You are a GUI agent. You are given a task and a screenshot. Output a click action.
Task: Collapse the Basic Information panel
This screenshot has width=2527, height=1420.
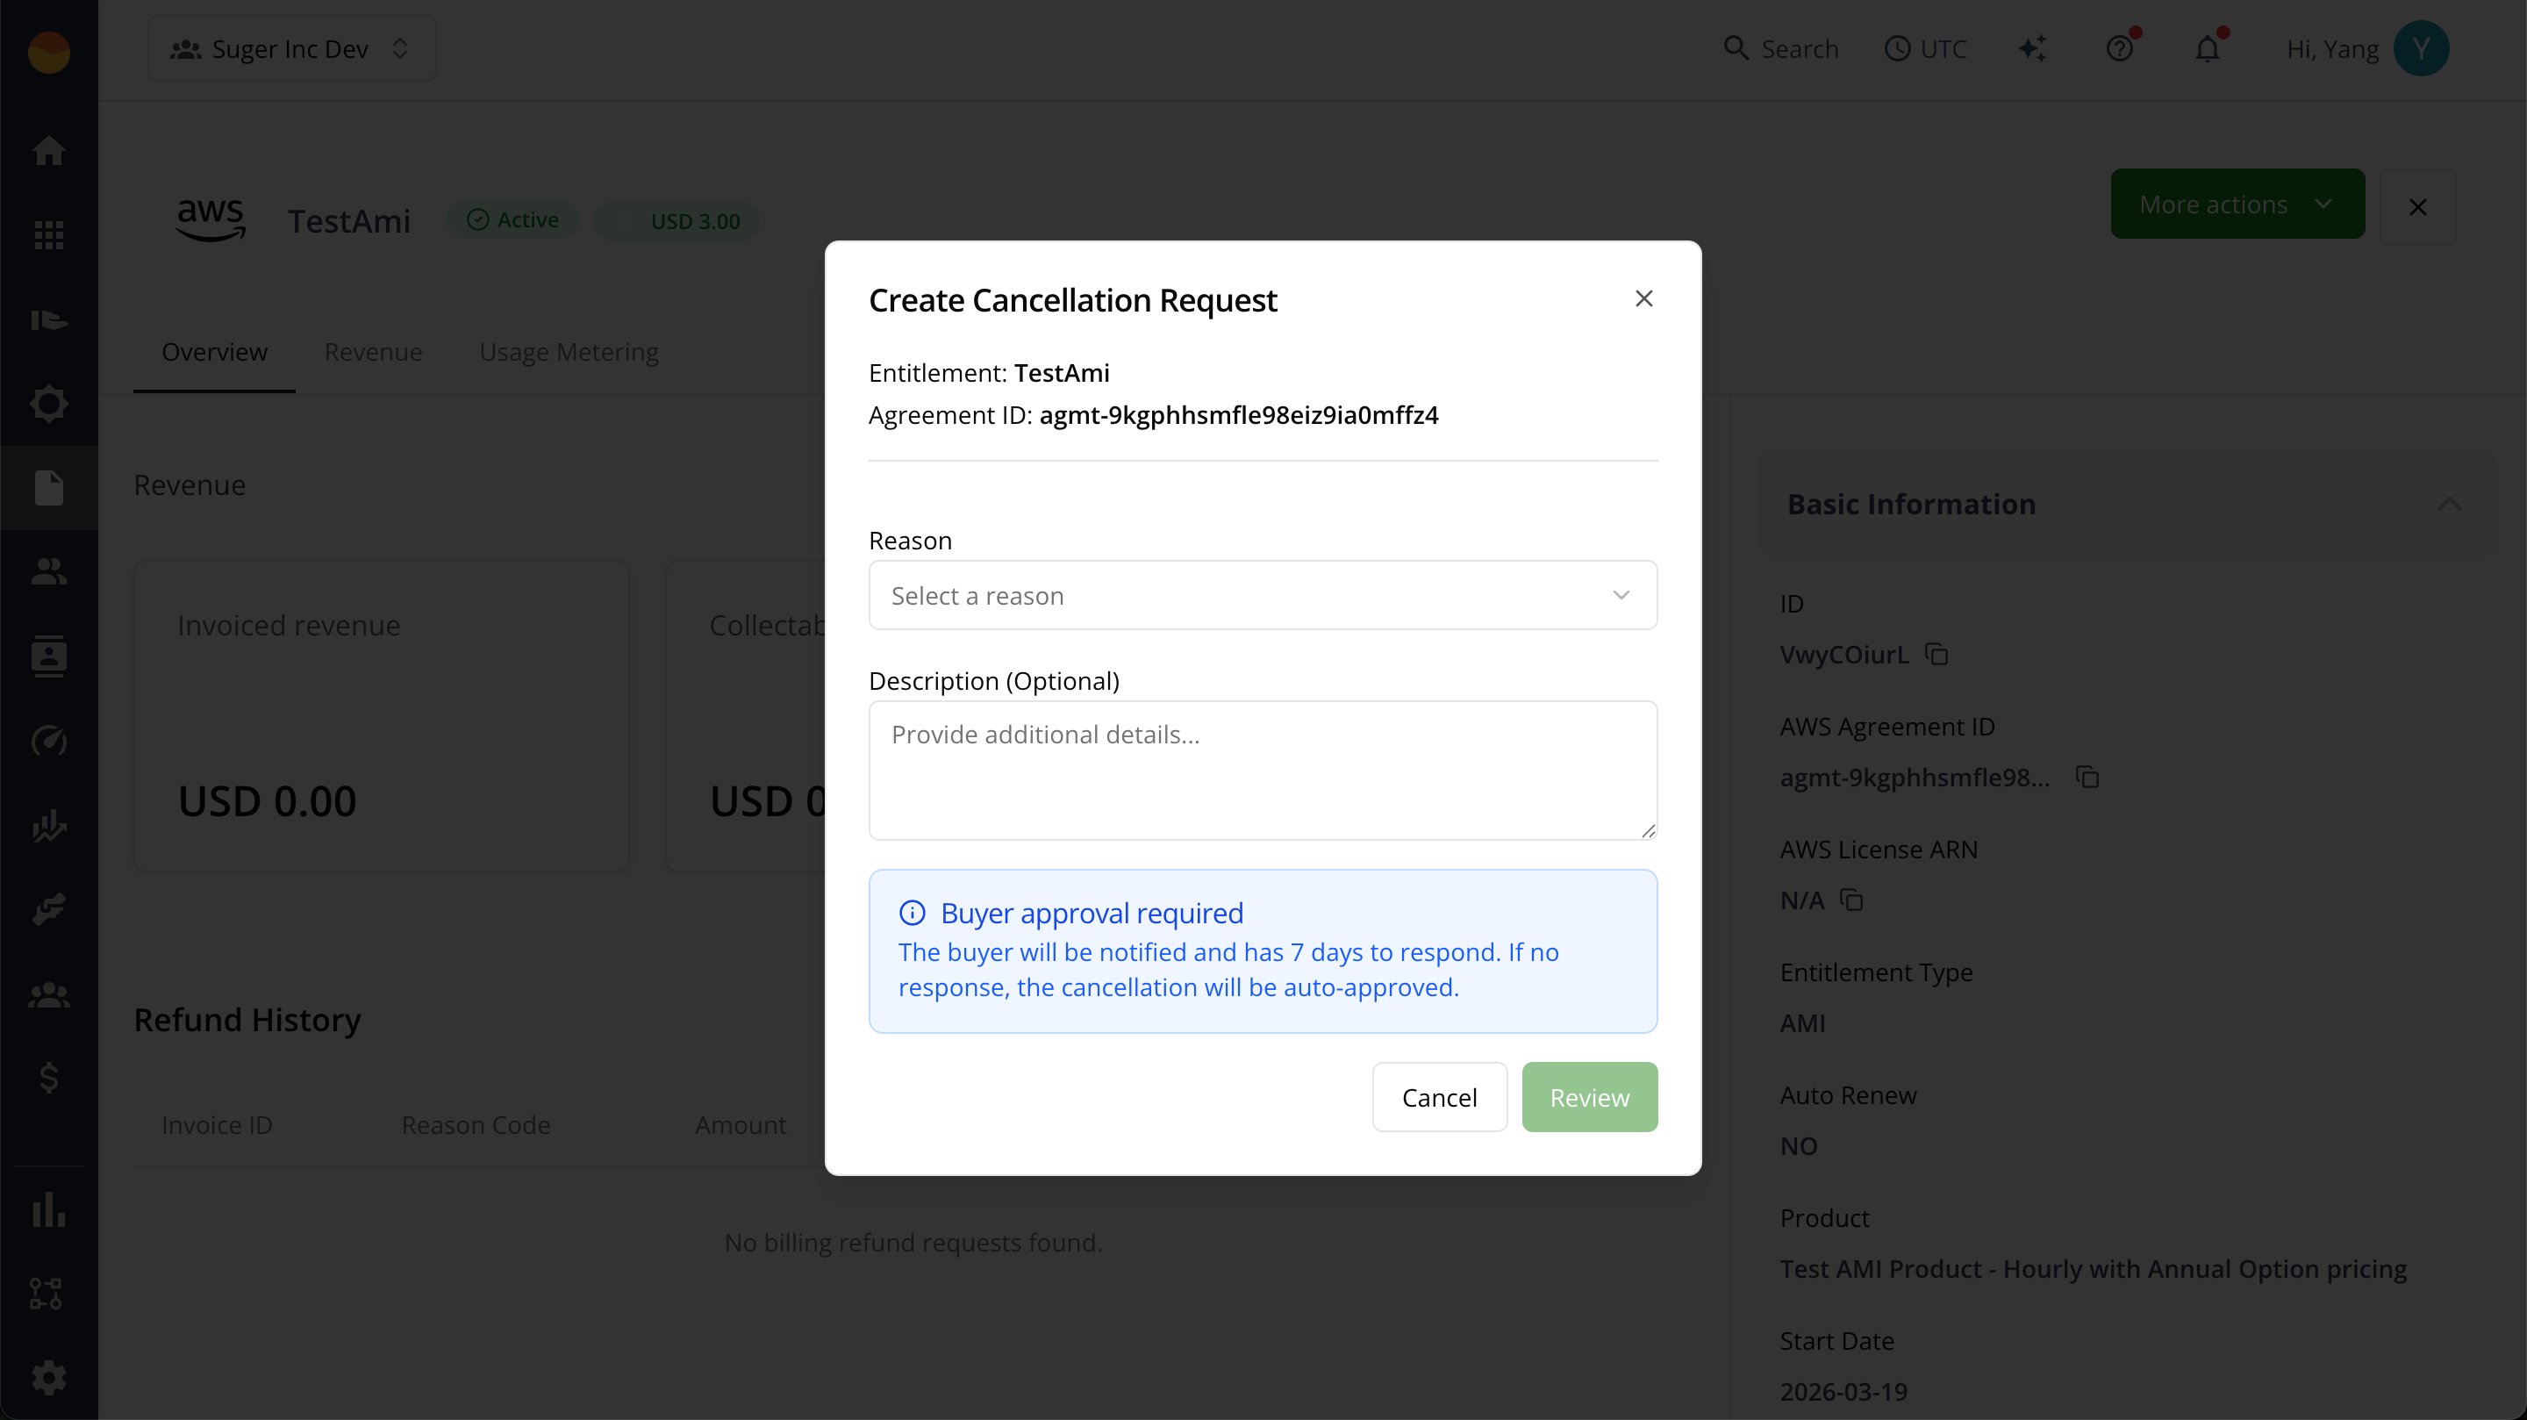point(2450,505)
